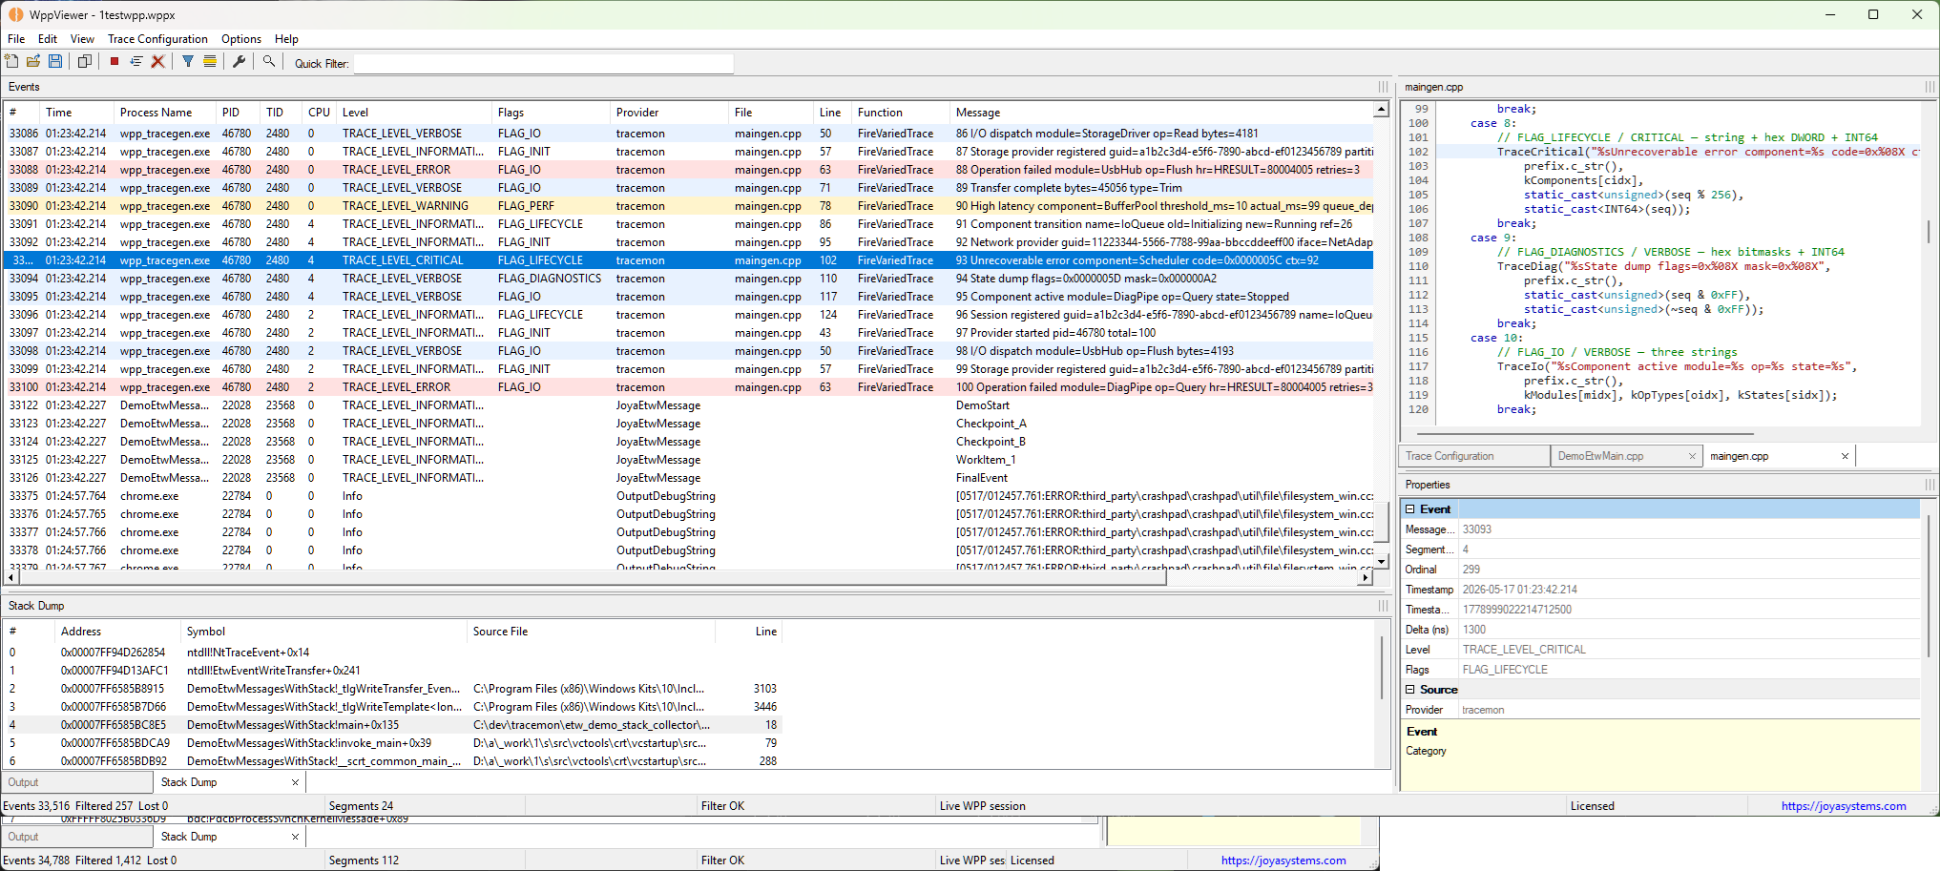Collapse the Source group in Properties

[1410, 690]
